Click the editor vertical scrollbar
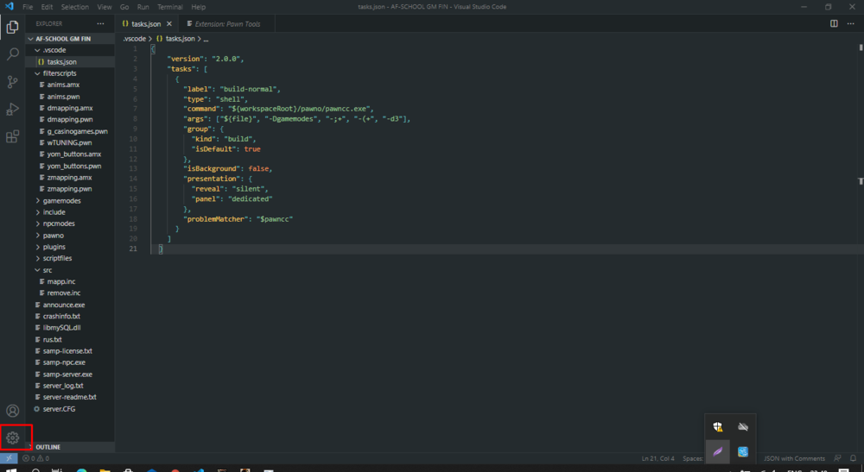Image resolution: width=864 pixels, height=472 pixels. [x=861, y=248]
